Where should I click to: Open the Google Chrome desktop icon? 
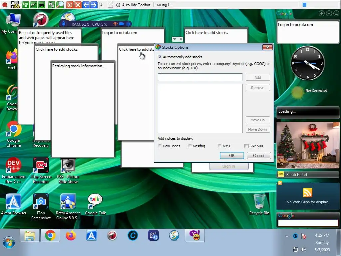point(13,134)
